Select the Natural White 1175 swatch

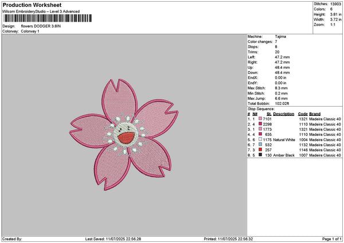pos(260,139)
